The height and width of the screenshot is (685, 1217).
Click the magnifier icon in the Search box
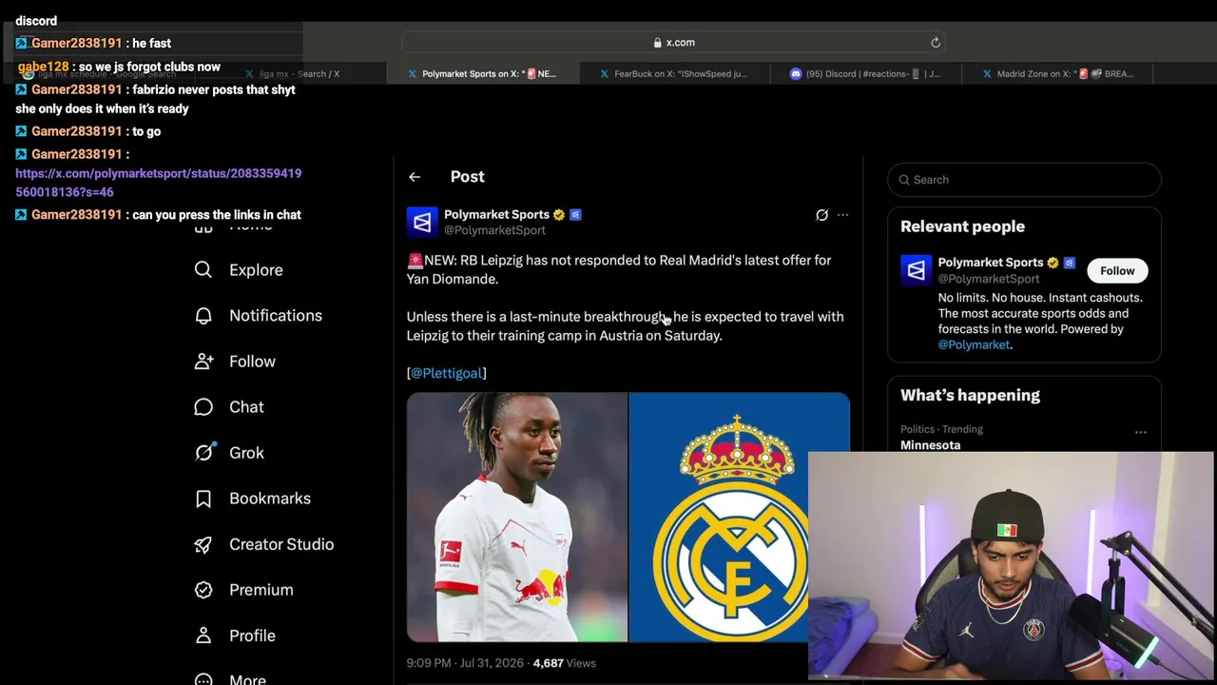(904, 180)
